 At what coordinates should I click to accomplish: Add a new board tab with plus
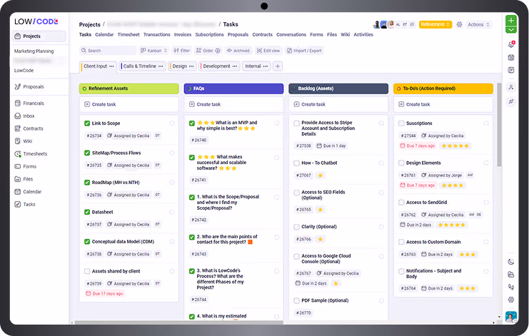277,66
